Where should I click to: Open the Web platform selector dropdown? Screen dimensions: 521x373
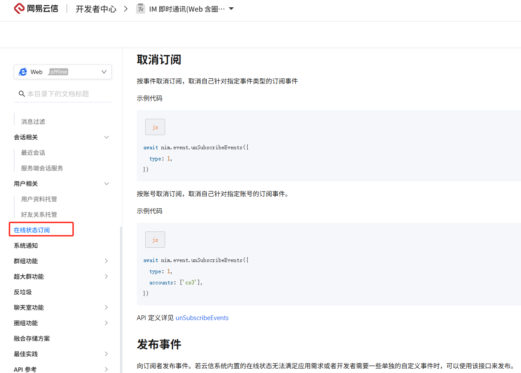point(63,72)
